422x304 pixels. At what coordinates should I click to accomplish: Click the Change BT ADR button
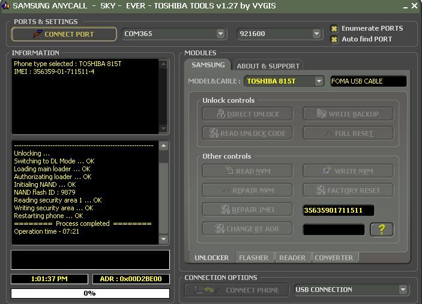pyautogui.click(x=247, y=229)
